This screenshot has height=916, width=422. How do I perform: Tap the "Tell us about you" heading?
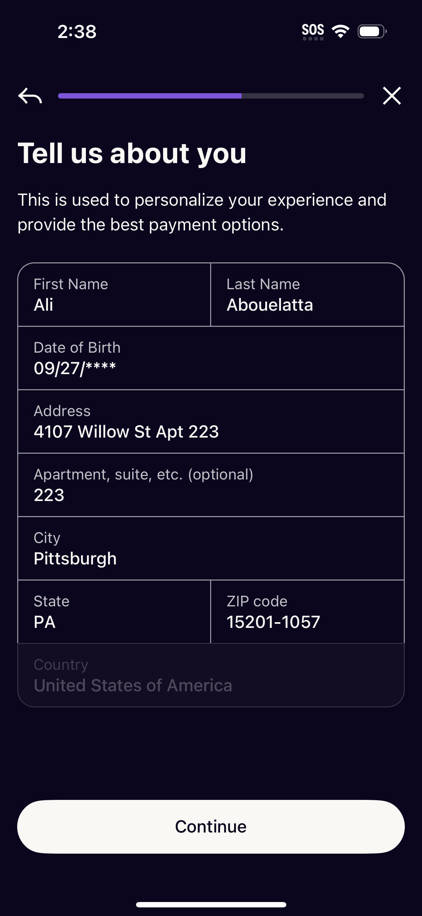coord(132,153)
